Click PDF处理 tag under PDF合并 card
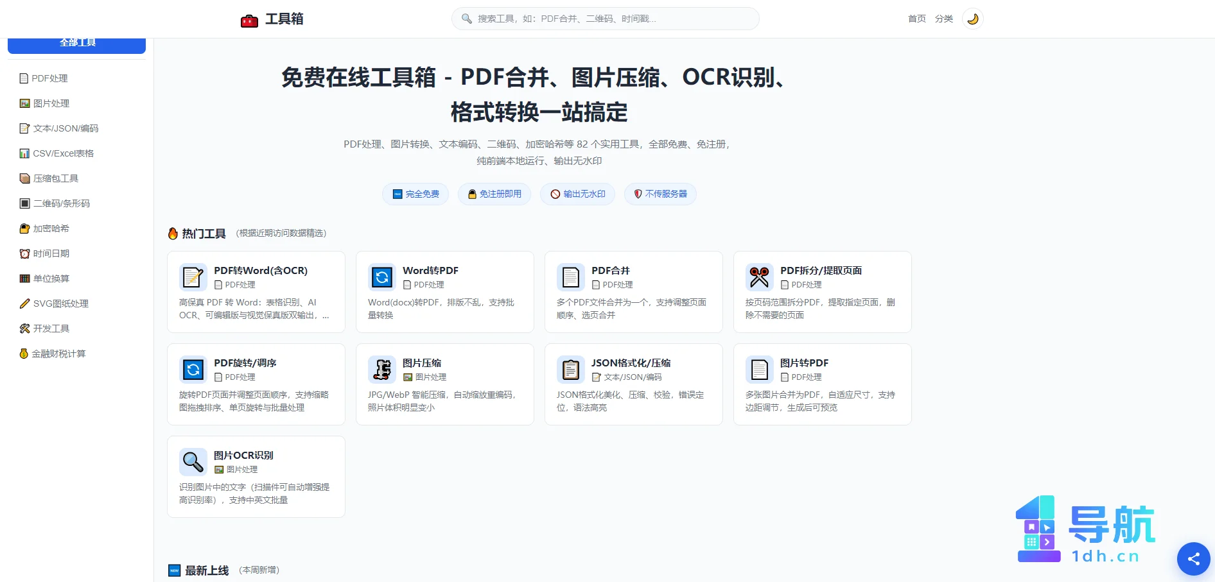This screenshot has height=582, width=1215. point(612,285)
